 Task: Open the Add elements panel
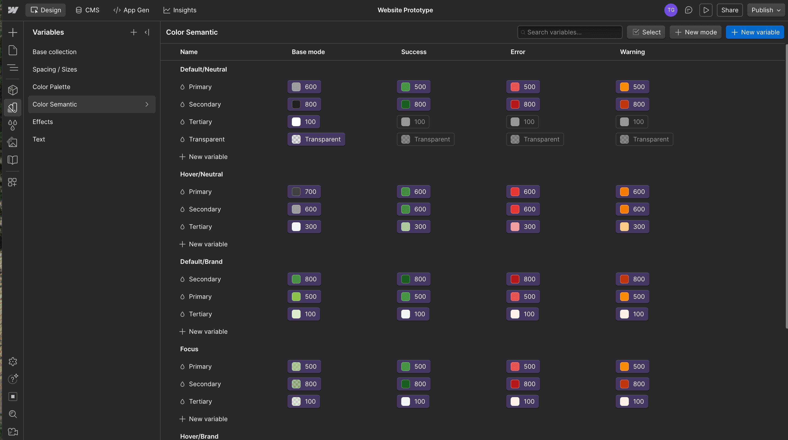[x=13, y=33]
